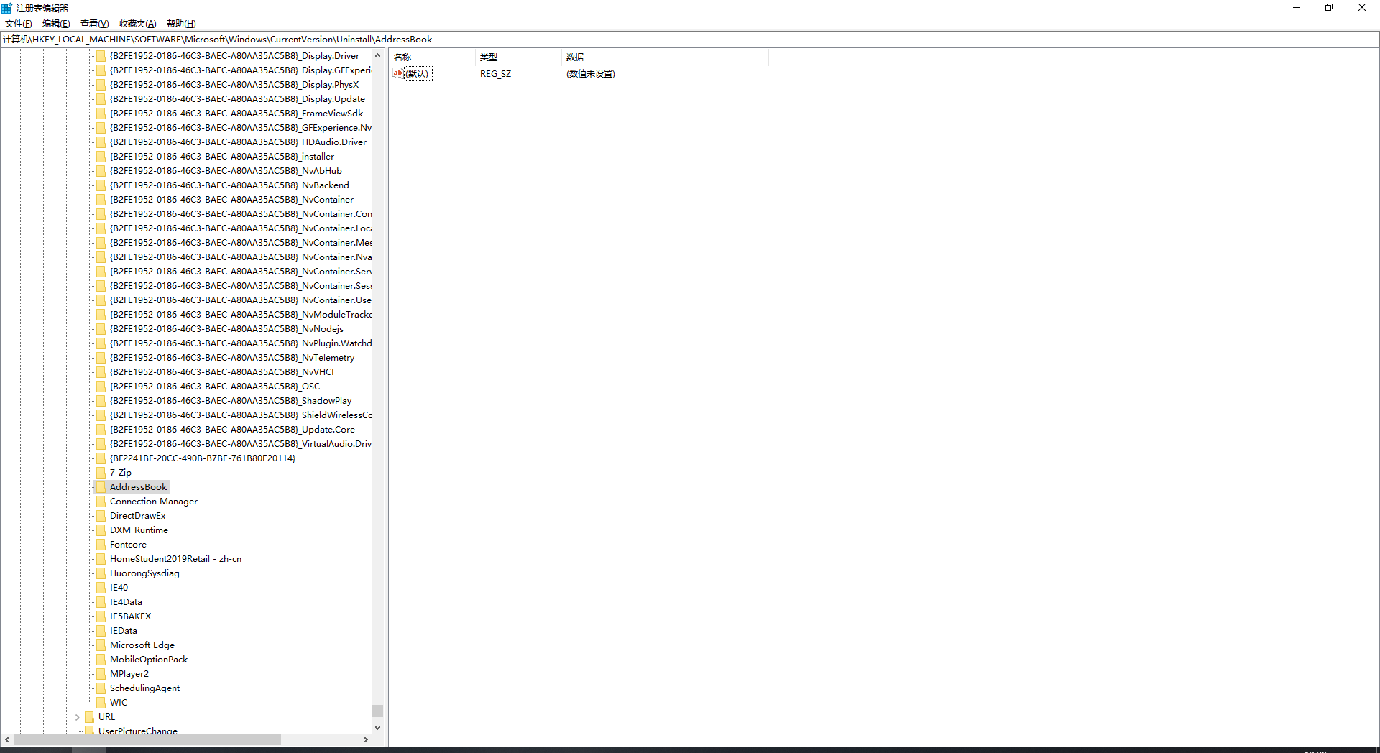
Task: Click the WIC key folder icon
Action: pyautogui.click(x=101, y=702)
